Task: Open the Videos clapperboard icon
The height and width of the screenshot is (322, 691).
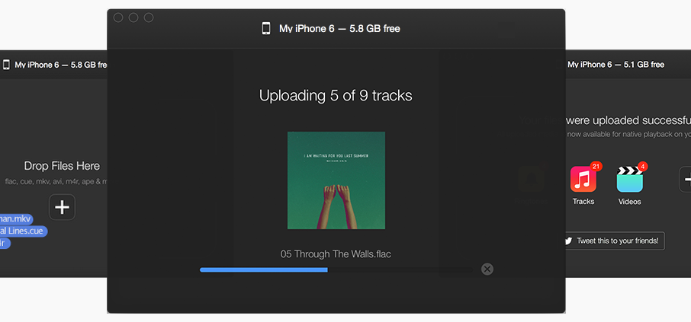Action: (x=630, y=179)
